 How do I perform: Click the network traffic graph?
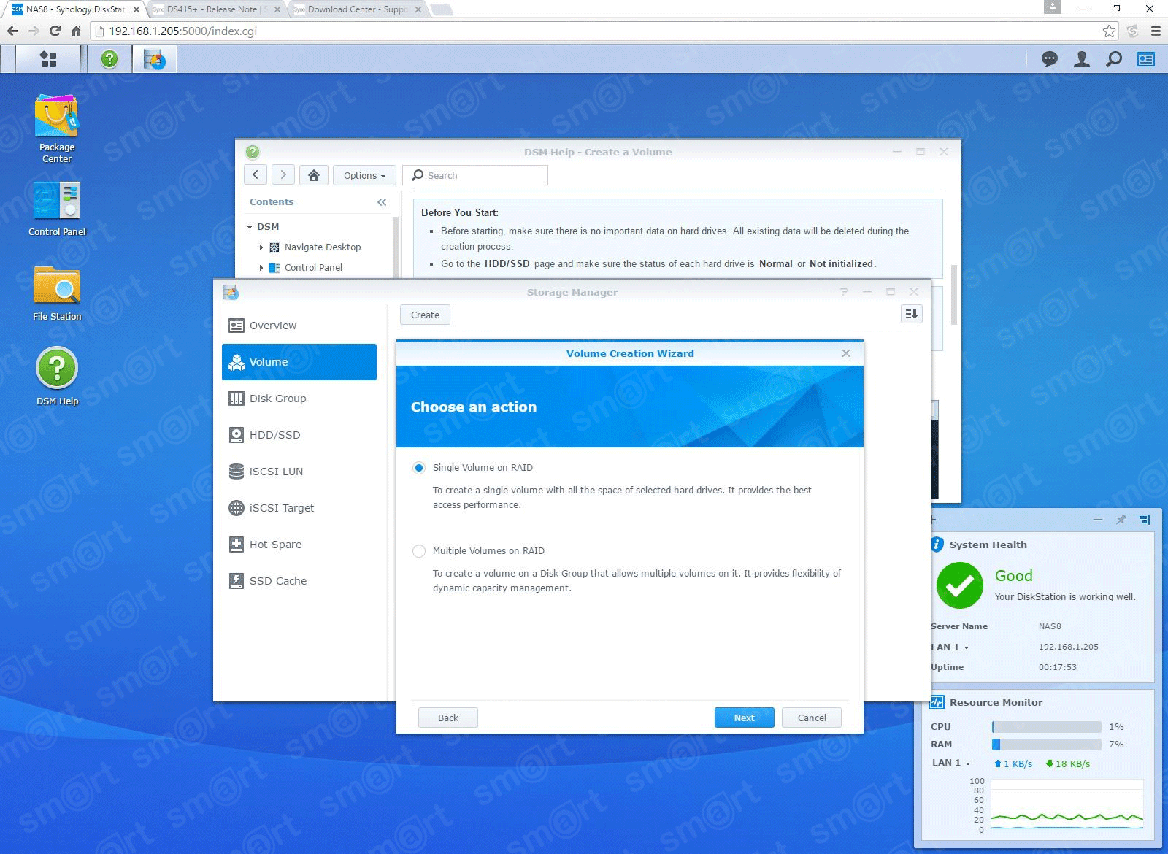click(x=1067, y=804)
